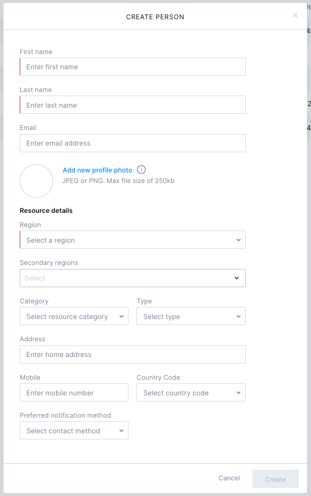Viewport: 311px width, 496px height.
Task: Focus the Enter mobile number field
Action: click(74, 392)
